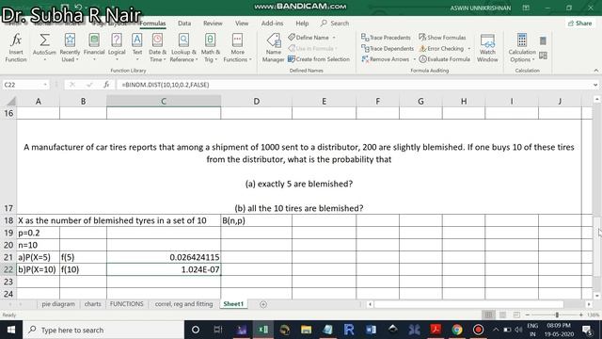The width and height of the screenshot is (602, 339).
Task: Click the Select All corner triangle
Action: (x=11, y=102)
